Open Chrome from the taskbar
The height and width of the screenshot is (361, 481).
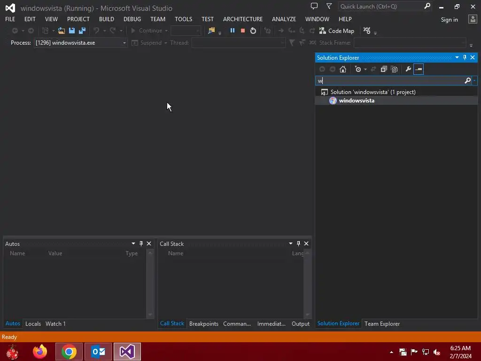[x=69, y=352]
